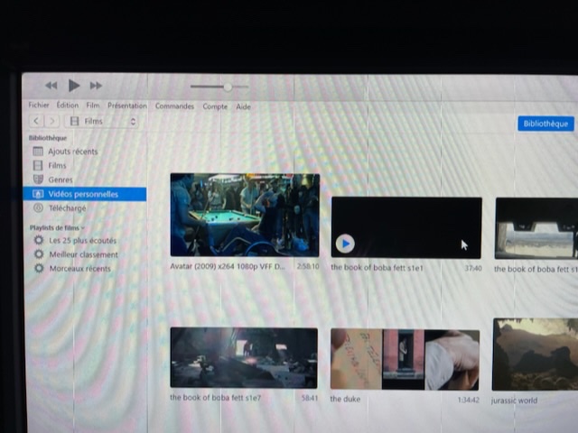Click gear icon of Meilleur classement
578x433 pixels.
(x=39, y=254)
